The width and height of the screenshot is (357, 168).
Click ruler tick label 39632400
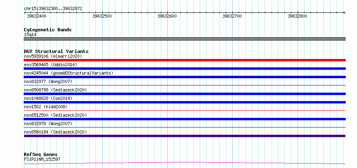pyautogui.click(x=37, y=16)
